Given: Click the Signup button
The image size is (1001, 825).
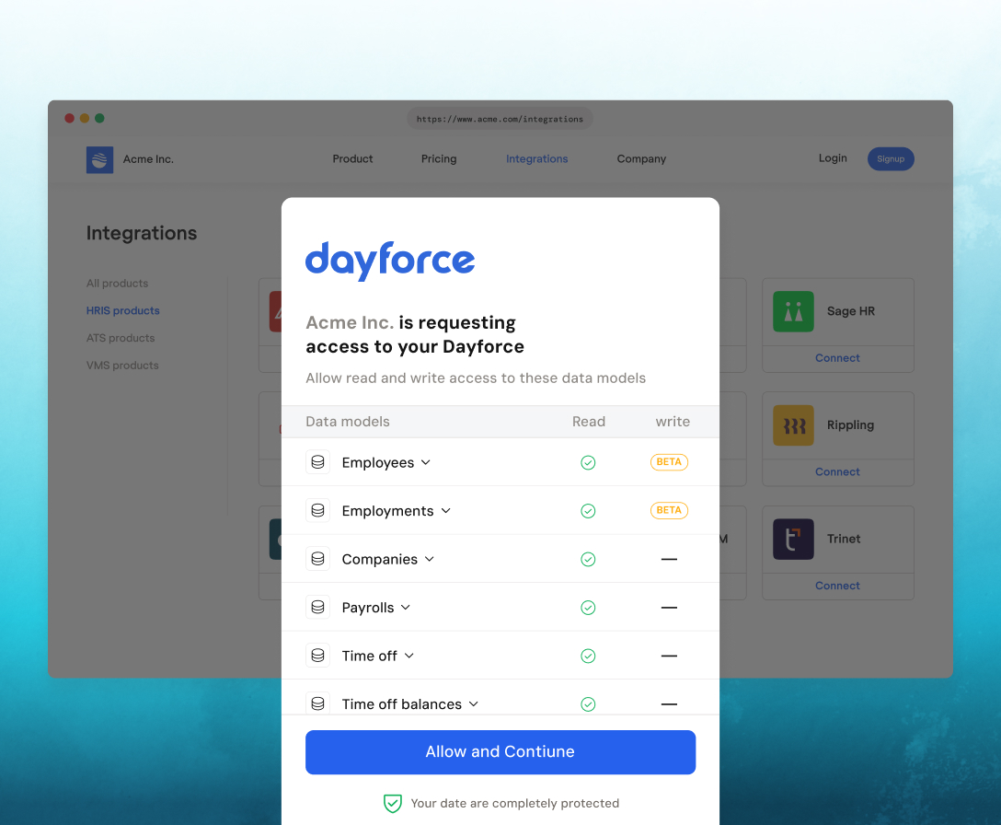Looking at the screenshot, I should pos(891,159).
